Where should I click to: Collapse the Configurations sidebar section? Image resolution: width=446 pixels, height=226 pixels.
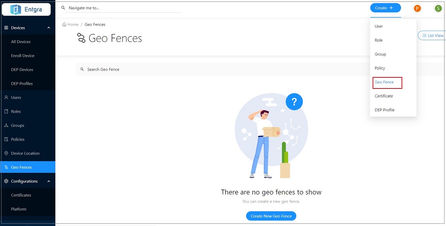pos(49,181)
